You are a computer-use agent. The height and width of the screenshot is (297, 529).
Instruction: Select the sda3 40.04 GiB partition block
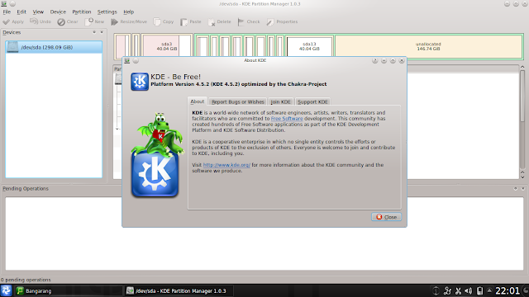tap(167, 46)
